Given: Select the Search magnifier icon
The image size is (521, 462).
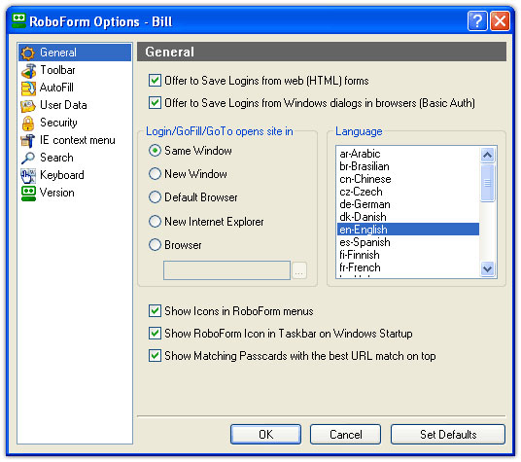Looking at the screenshot, I should click(x=28, y=159).
